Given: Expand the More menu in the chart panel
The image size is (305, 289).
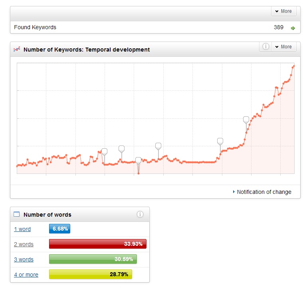Looking at the screenshot, I should click(283, 47).
